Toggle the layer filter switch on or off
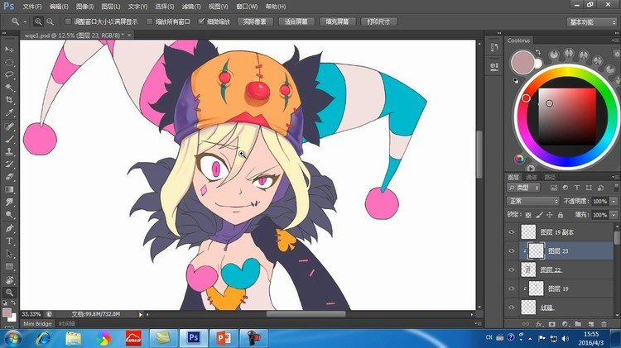Viewport: 621px width, 348px height. click(616, 187)
